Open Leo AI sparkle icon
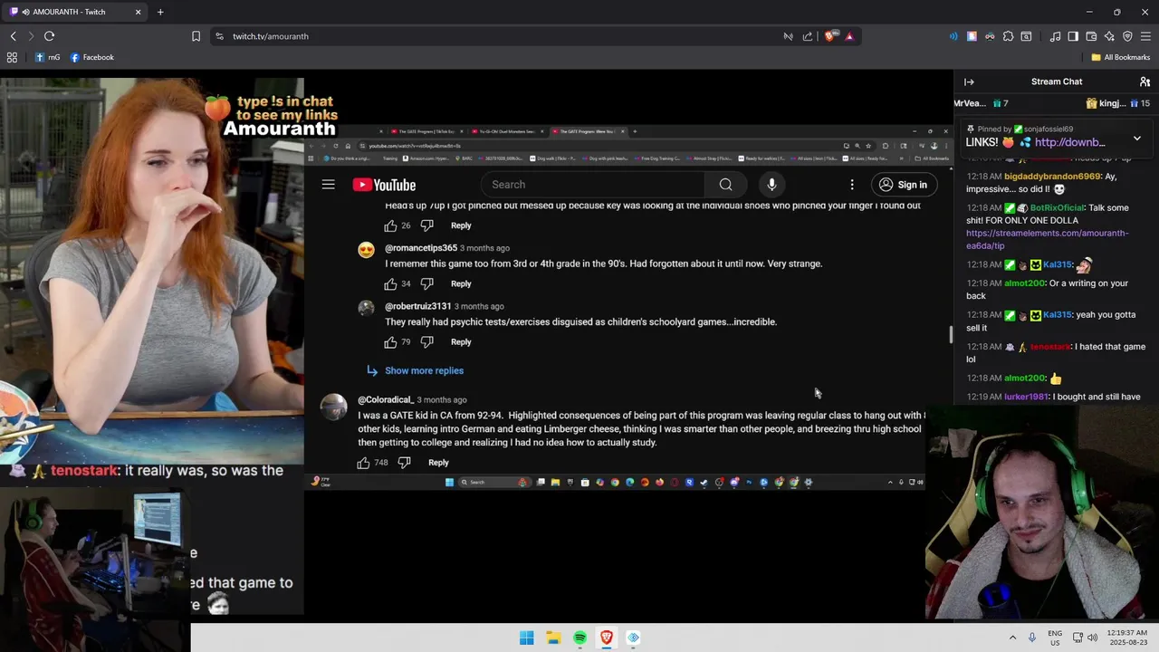 point(1109,36)
